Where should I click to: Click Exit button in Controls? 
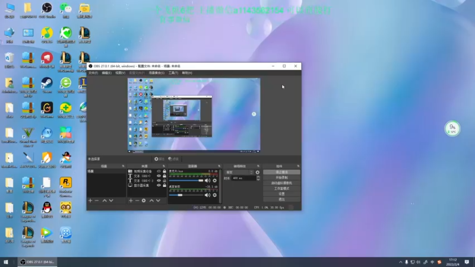[281, 199]
